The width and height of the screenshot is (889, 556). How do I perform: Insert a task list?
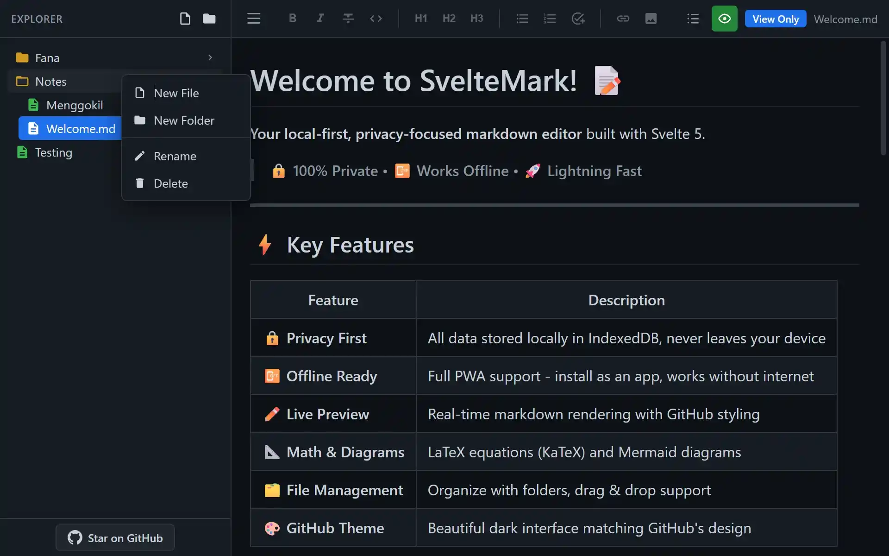[577, 19]
